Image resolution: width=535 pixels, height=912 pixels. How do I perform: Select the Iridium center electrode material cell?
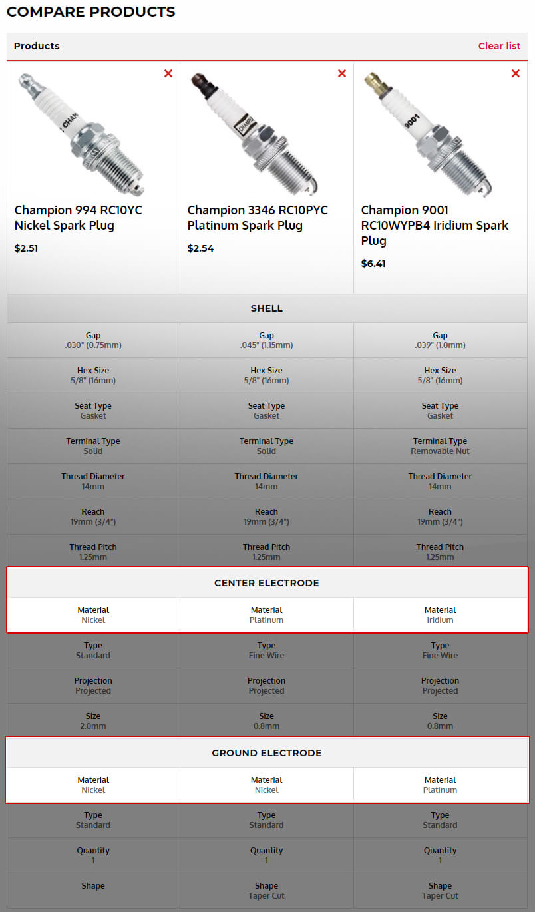click(x=440, y=615)
